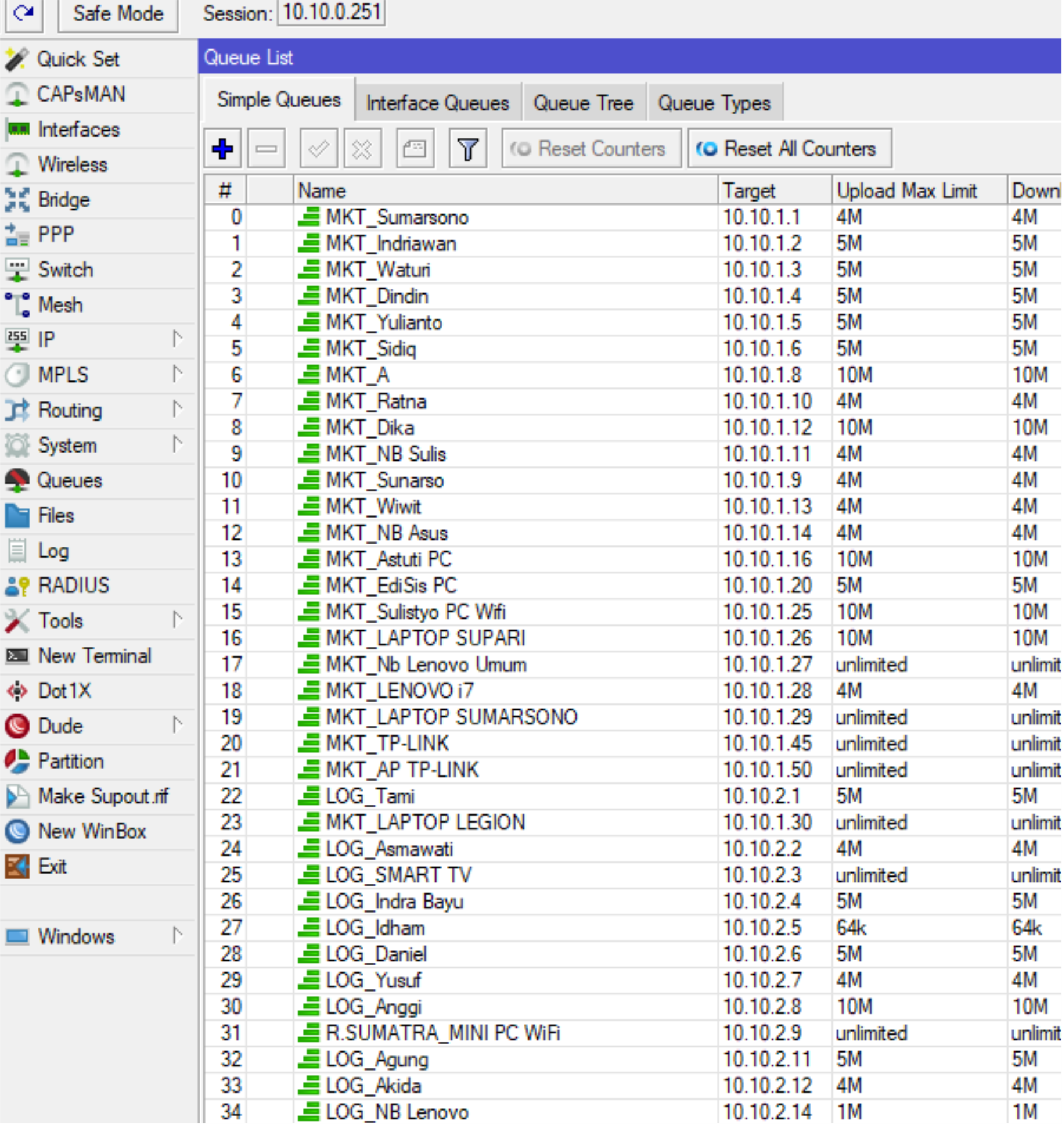Open the Files window
The height and width of the screenshot is (1124, 1062).
[x=56, y=515]
